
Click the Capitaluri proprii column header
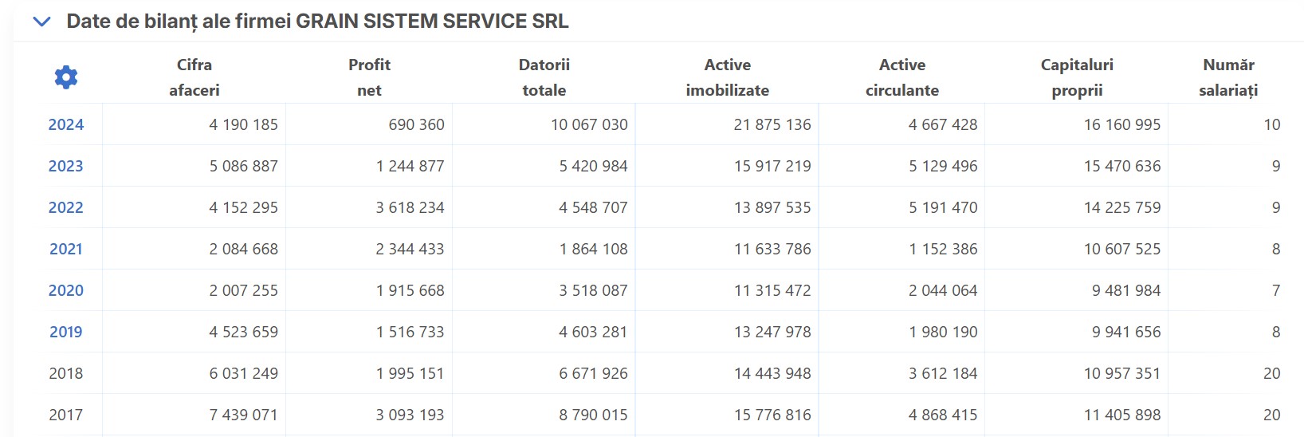(x=1077, y=77)
